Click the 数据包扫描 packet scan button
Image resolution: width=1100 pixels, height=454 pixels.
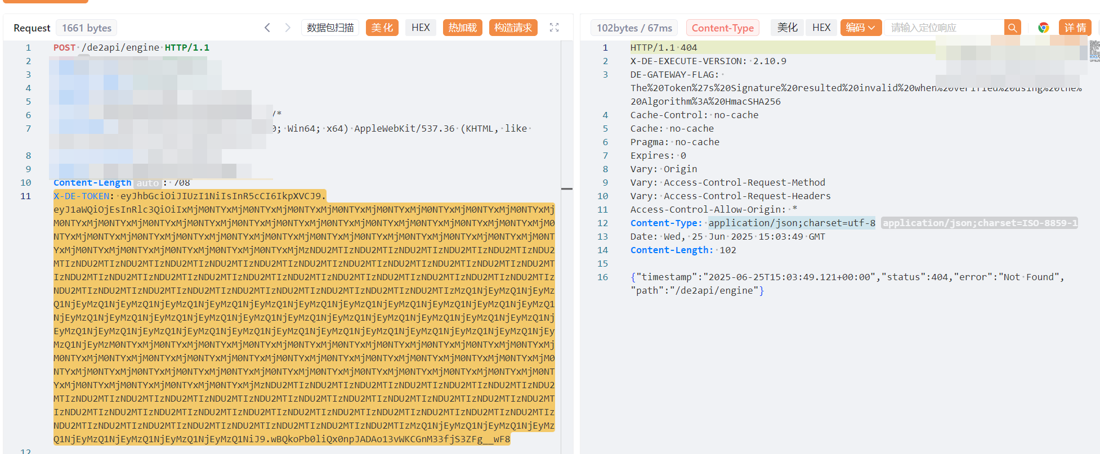click(330, 28)
